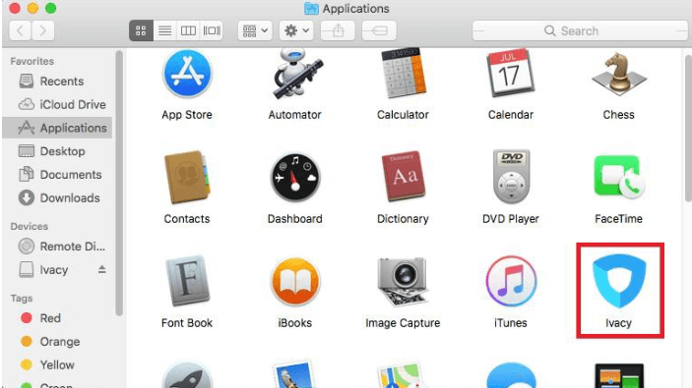Image resolution: width=692 pixels, height=388 pixels.
Task: Go forward with the right arrow button
Action: (x=42, y=30)
